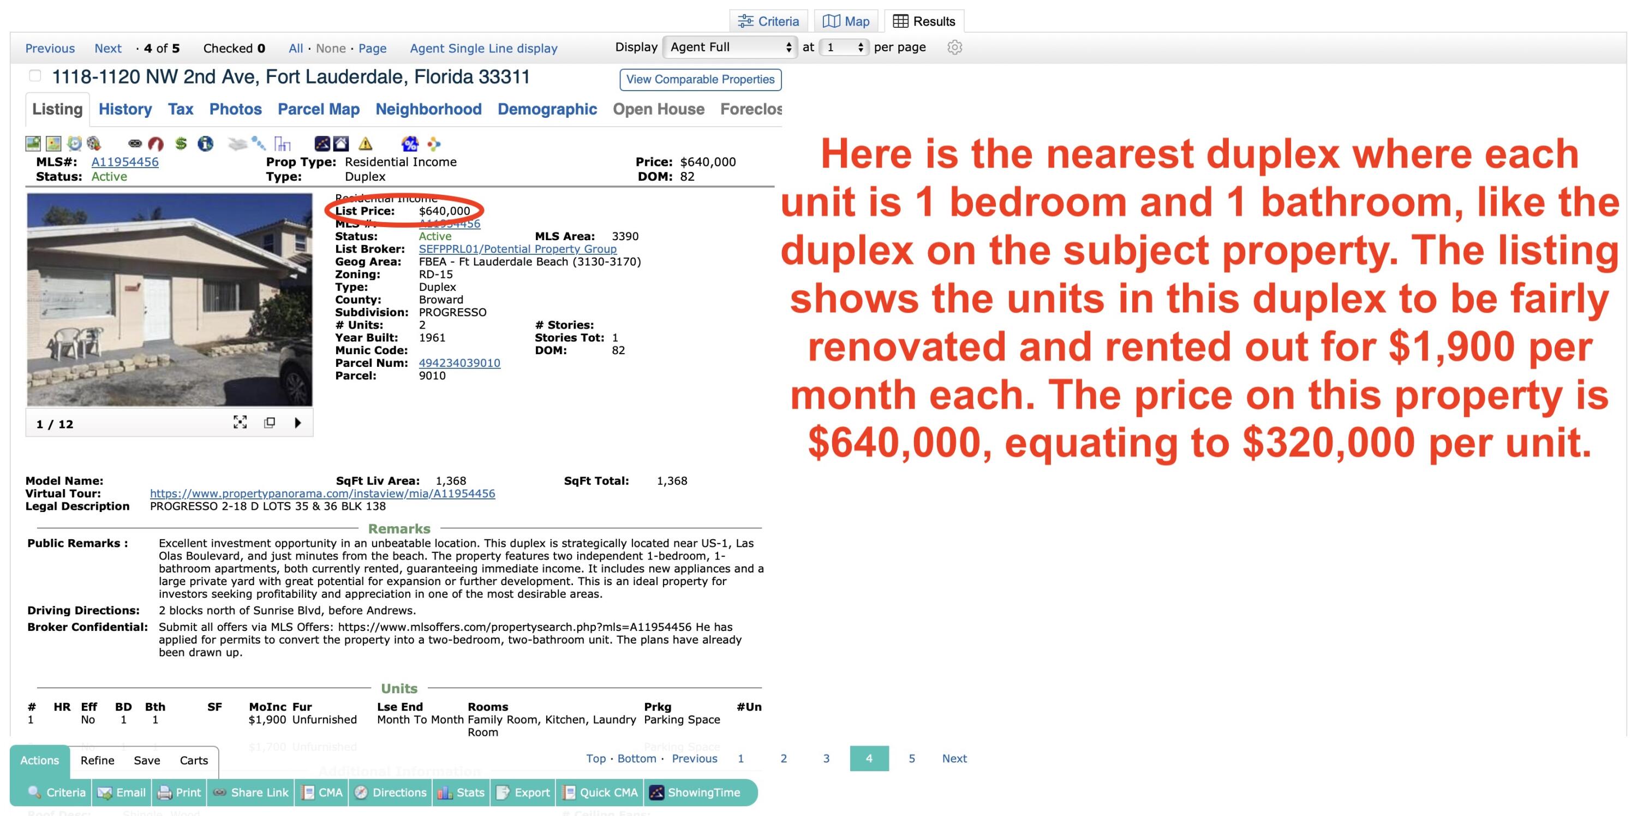This screenshot has height=816, width=1637.
Task: Click Previous link in top navigation
Action: [x=50, y=48]
